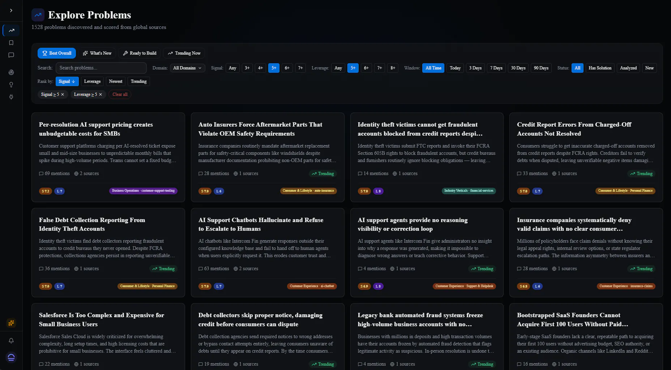
Task: Open Auto Insurers Force Aftermarket Parts card
Action: 268,157
